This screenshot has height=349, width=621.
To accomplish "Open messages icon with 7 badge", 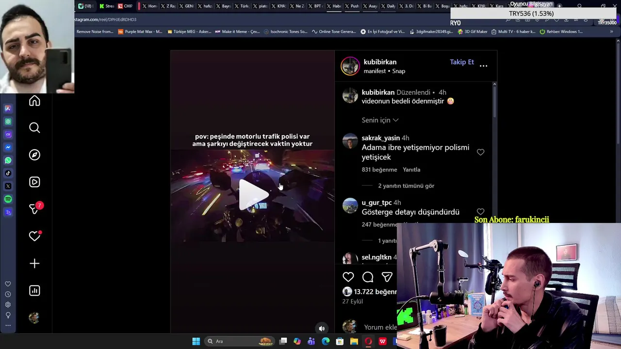I will [34, 208].
